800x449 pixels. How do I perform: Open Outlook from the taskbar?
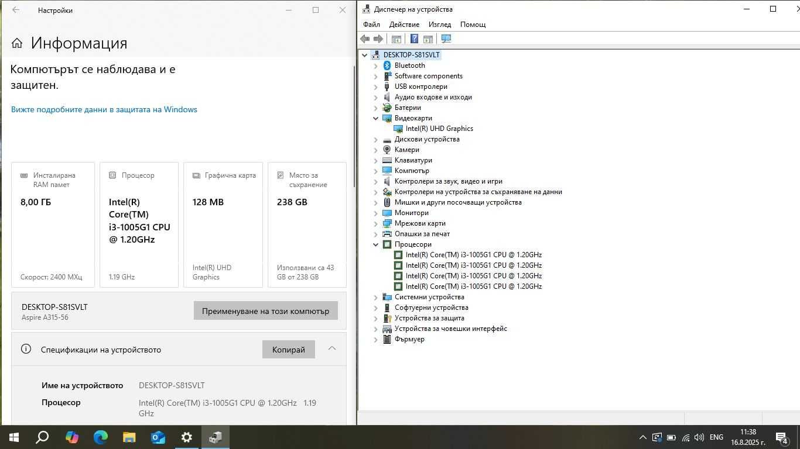(158, 437)
